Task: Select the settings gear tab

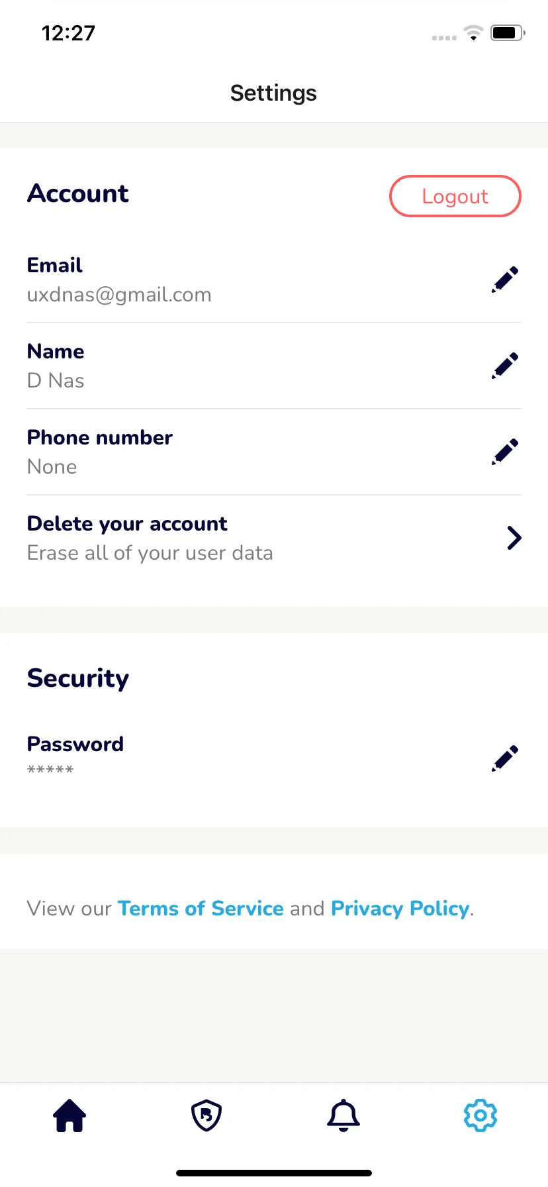Action: coord(480,1115)
